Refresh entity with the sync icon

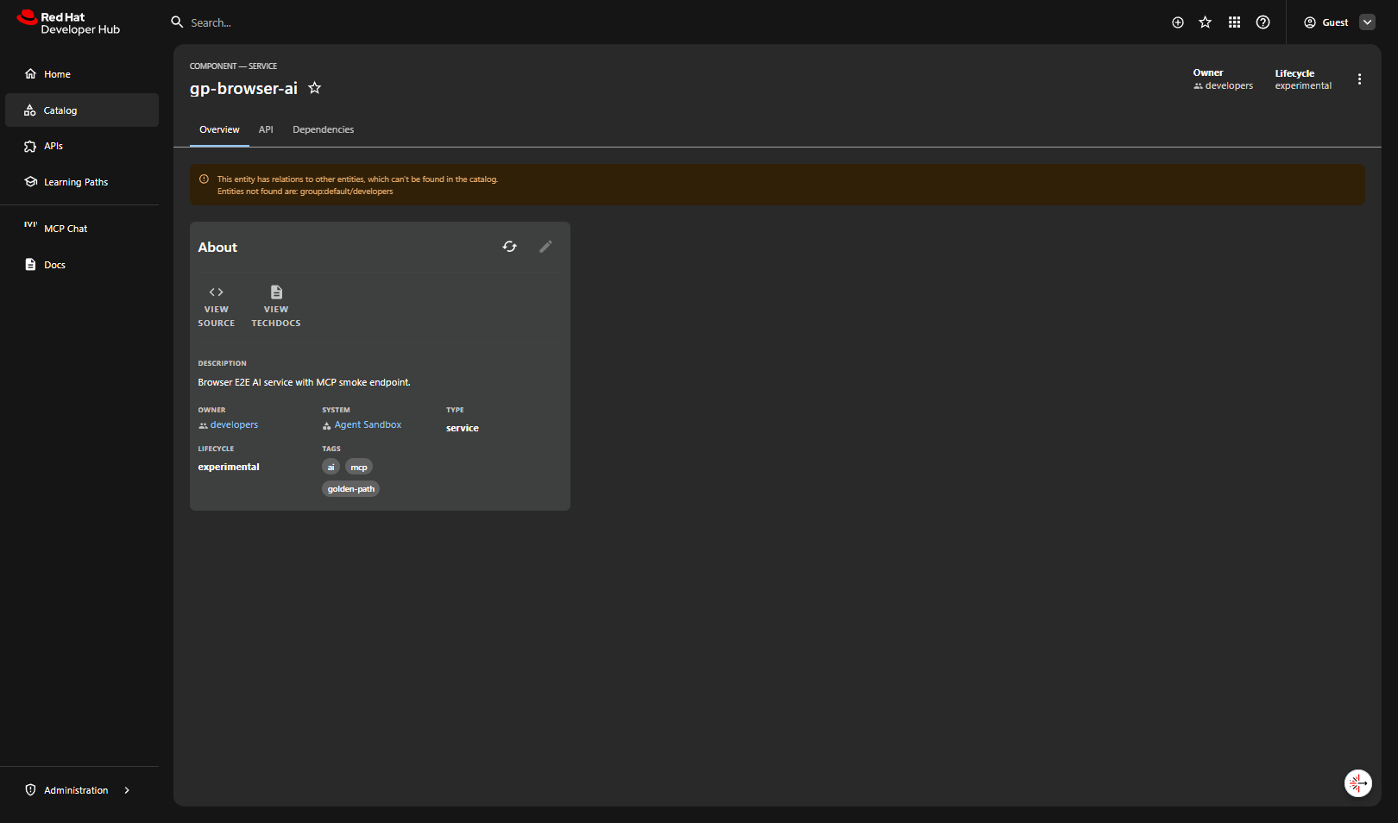[x=510, y=247]
